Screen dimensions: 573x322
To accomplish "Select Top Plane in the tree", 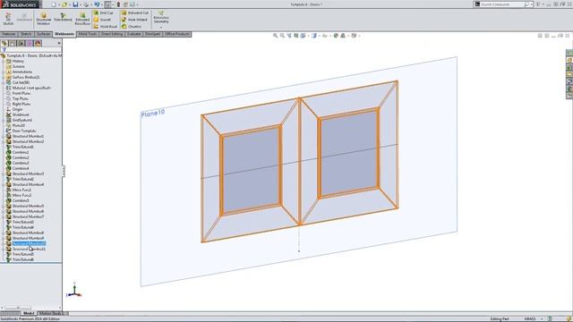I will pos(20,98).
